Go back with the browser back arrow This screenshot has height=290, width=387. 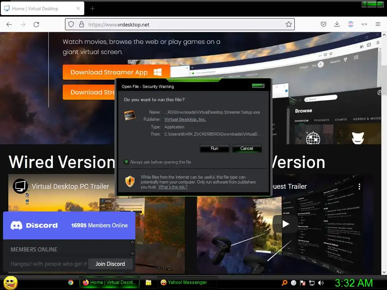coord(9,24)
